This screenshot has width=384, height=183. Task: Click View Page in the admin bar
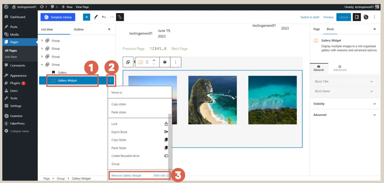click(82, 7)
